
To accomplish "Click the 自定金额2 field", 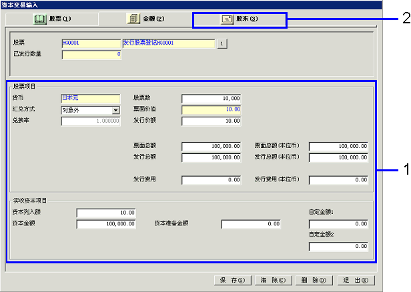I will coord(338,247).
